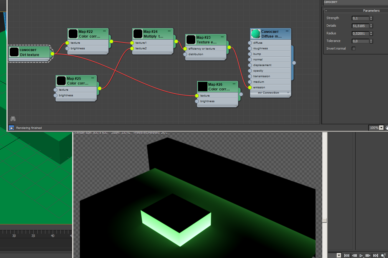Click the Map #23 Texture emission preview thumbnail

click(x=191, y=40)
